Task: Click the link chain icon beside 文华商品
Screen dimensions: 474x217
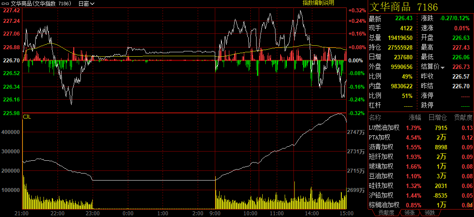Action: [x=6, y=4]
